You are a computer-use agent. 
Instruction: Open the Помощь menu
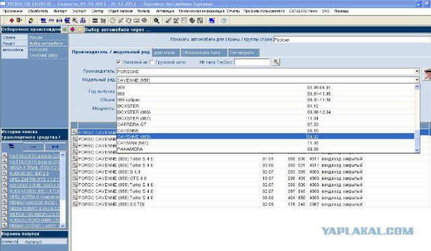click(341, 11)
